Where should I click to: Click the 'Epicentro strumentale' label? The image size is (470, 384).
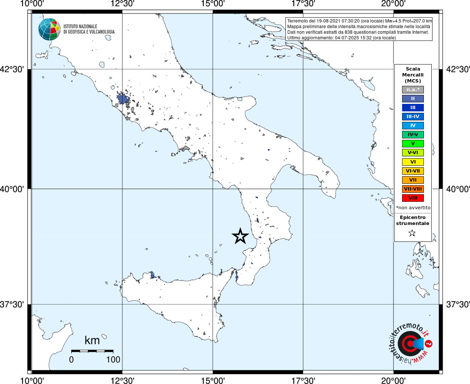coord(413,220)
